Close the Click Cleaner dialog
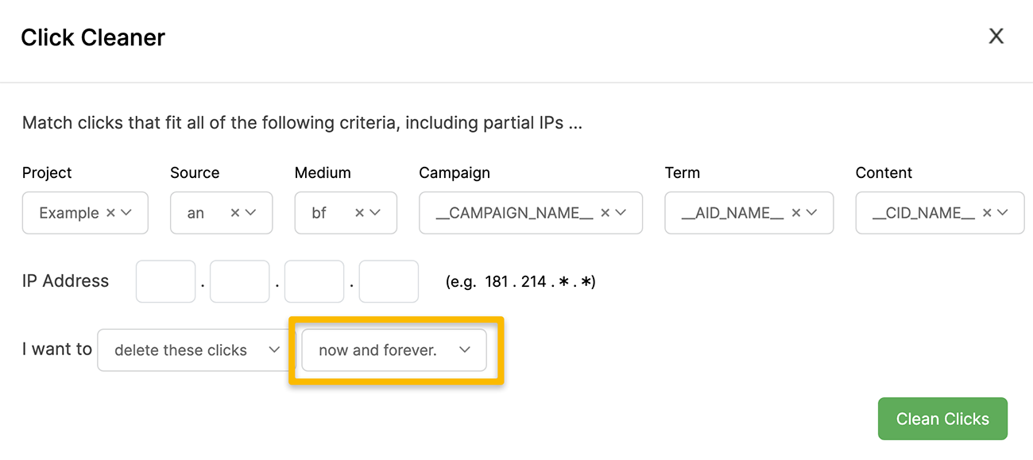This screenshot has height=460, width=1033. point(996,37)
